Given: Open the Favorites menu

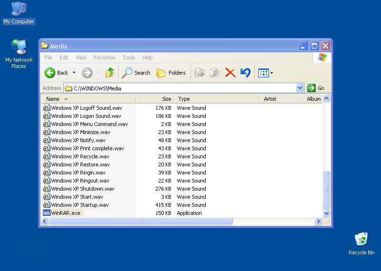Looking at the screenshot, I should [x=104, y=58].
